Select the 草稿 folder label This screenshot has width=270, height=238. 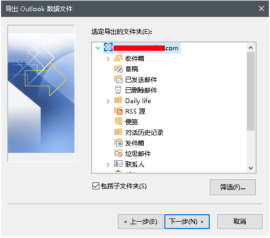(132, 69)
